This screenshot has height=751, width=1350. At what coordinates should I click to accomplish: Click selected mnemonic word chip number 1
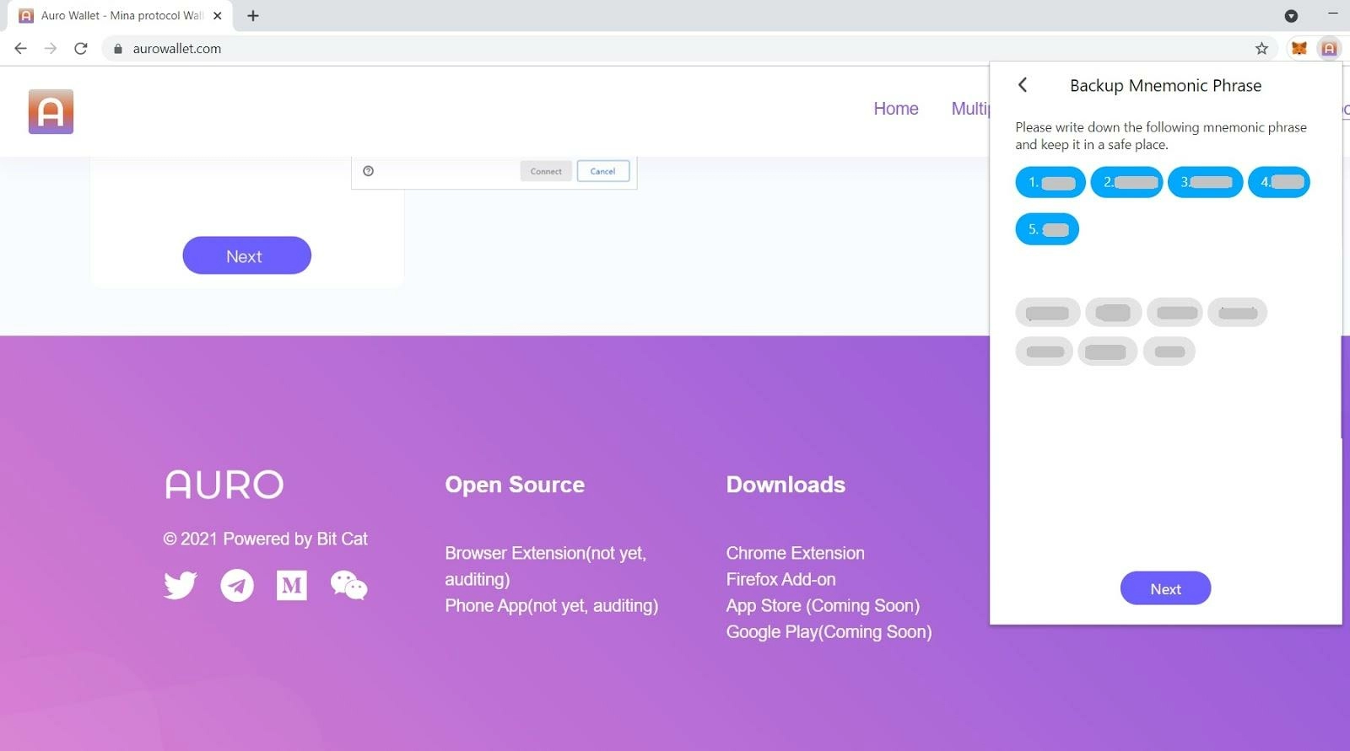(x=1050, y=182)
